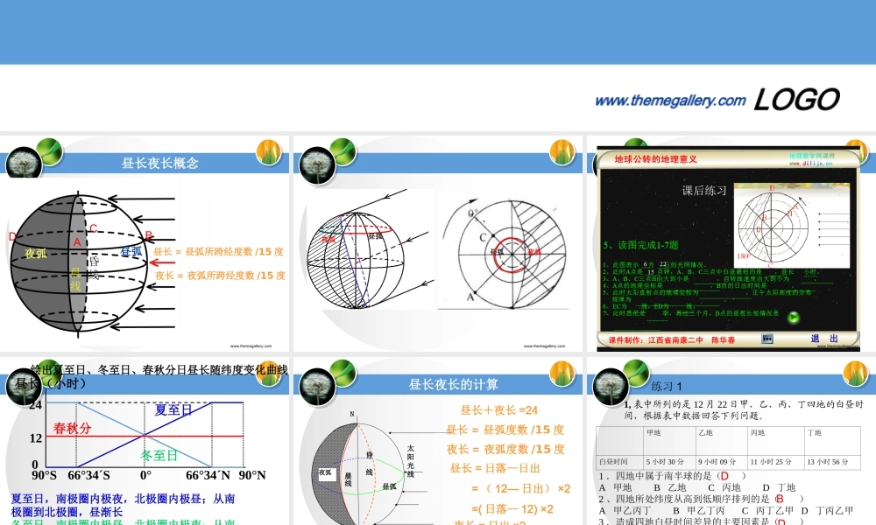Screen dimensions: 876x525
Task: Select the dandelion icon on 练习 1 slide
Action: point(611,385)
